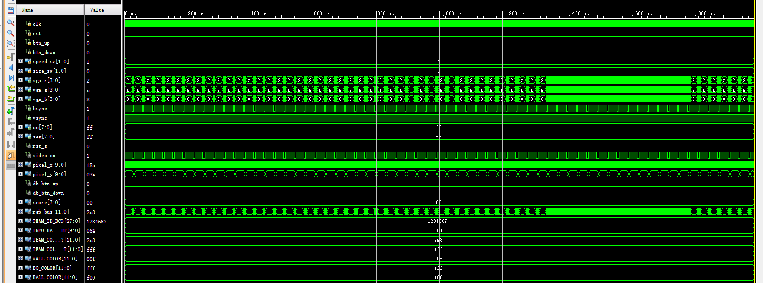This screenshot has width=763, height=283.
Task: Click the Name column header
Action: click(x=50, y=10)
